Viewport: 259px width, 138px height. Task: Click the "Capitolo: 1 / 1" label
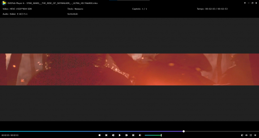140,9
